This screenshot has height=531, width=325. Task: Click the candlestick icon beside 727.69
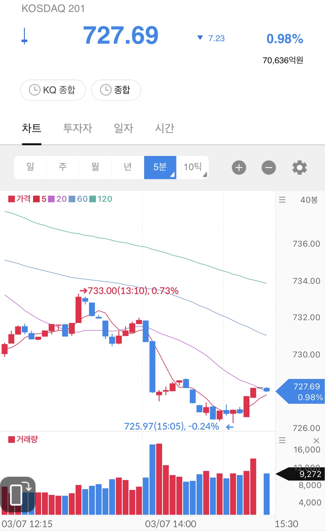[25, 36]
